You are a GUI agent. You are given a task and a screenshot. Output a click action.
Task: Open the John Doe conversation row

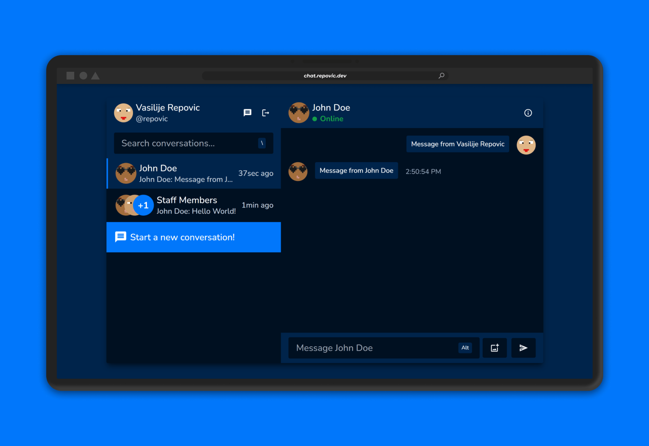point(193,174)
